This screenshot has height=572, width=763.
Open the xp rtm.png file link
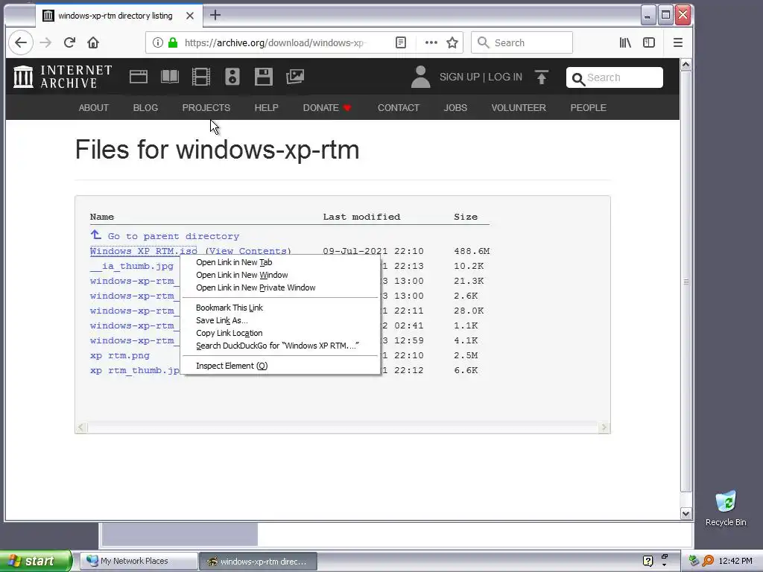tap(120, 355)
